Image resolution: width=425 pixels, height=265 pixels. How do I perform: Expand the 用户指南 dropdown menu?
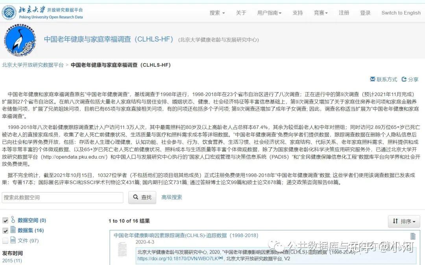(269, 13)
